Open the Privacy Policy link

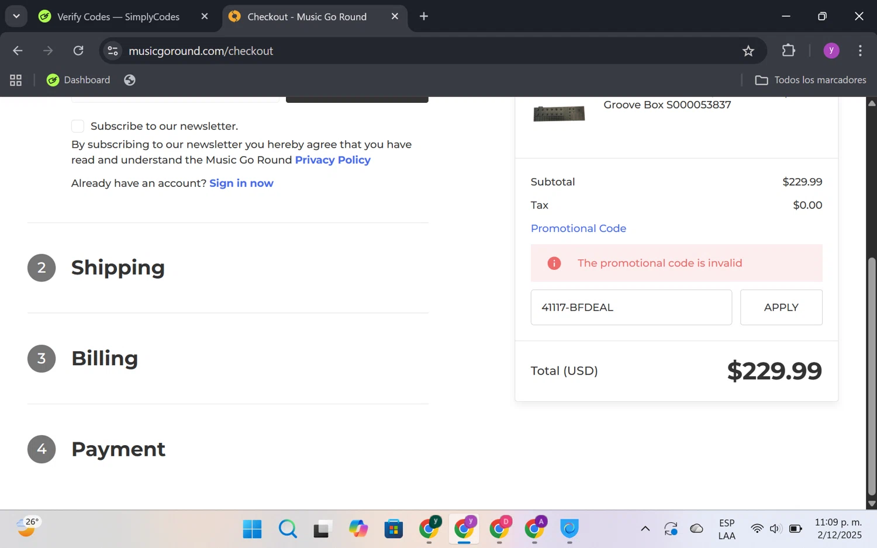point(333,160)
